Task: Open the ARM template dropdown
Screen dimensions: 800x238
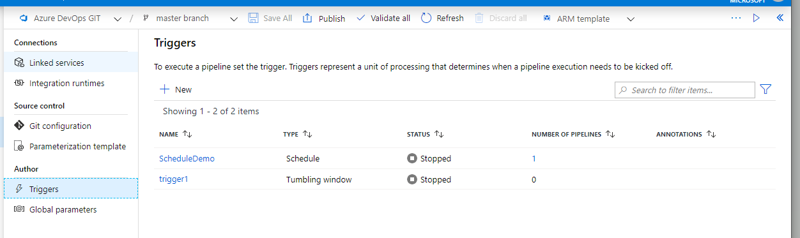Action: [x=631, y=19]
